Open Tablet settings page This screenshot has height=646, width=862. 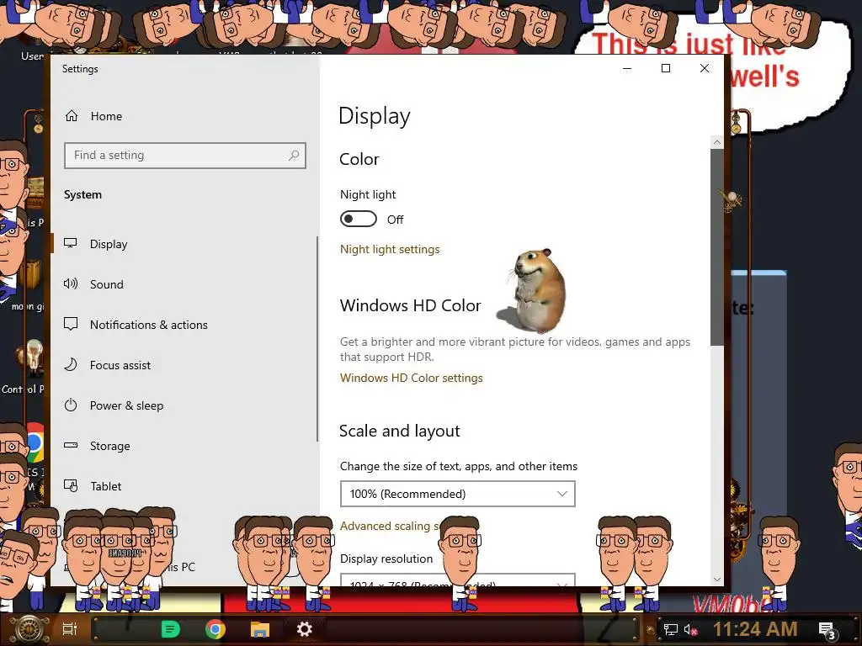[105, 486]
